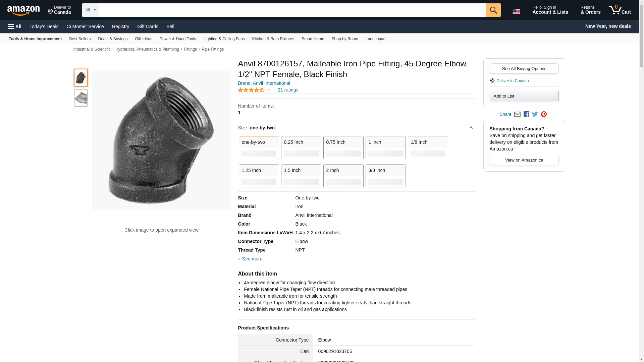This screenshot has width=644, height=362.
Task: Select the 1/8 Inch size option
Action: [428, 147]
